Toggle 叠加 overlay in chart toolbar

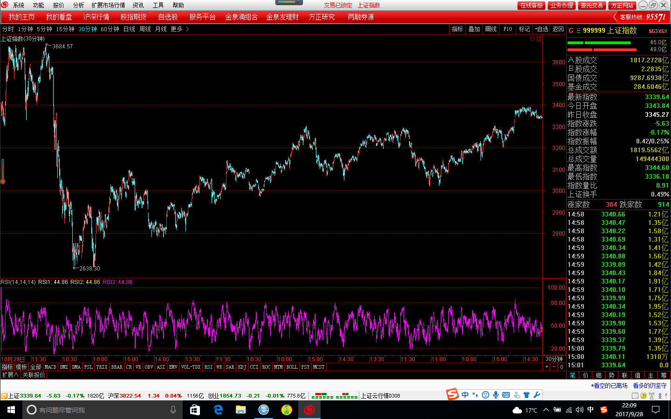pos(474,29)
